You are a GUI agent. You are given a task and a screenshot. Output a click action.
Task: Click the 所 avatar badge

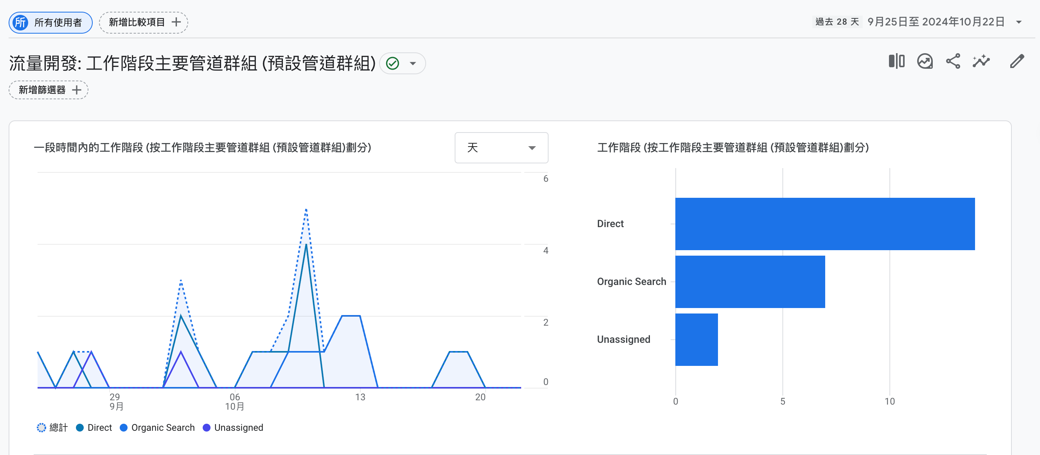pos(21,22)
